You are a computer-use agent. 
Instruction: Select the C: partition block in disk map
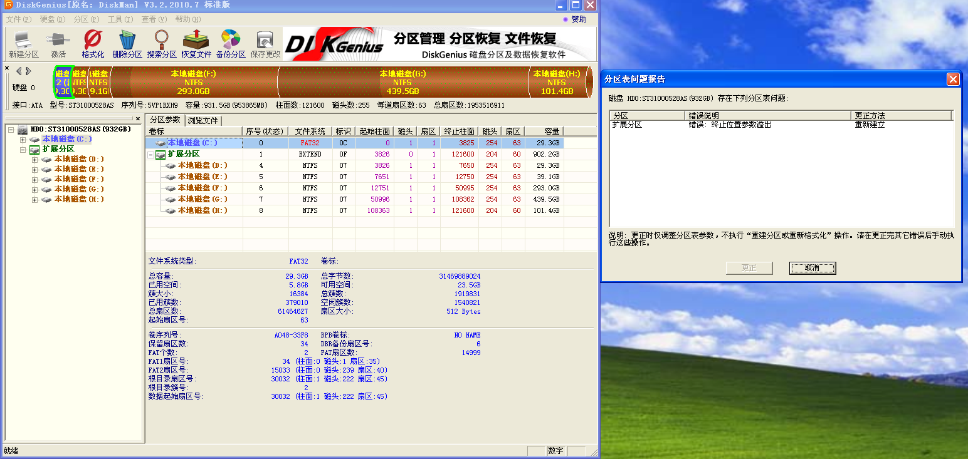63,82
